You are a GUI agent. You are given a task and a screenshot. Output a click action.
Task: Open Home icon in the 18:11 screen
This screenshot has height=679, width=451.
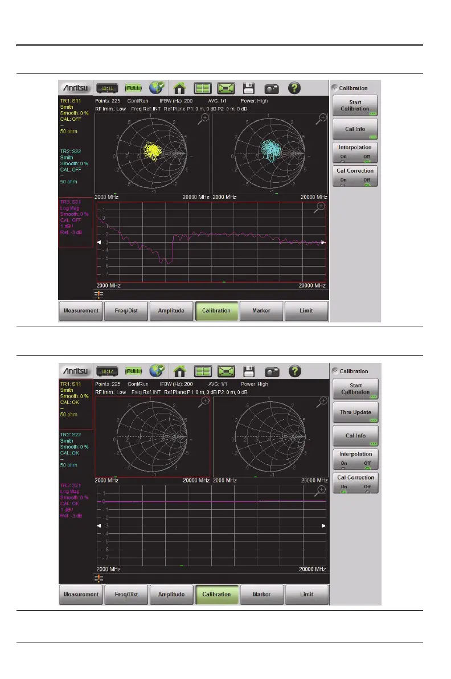click(x=179, y=88)
